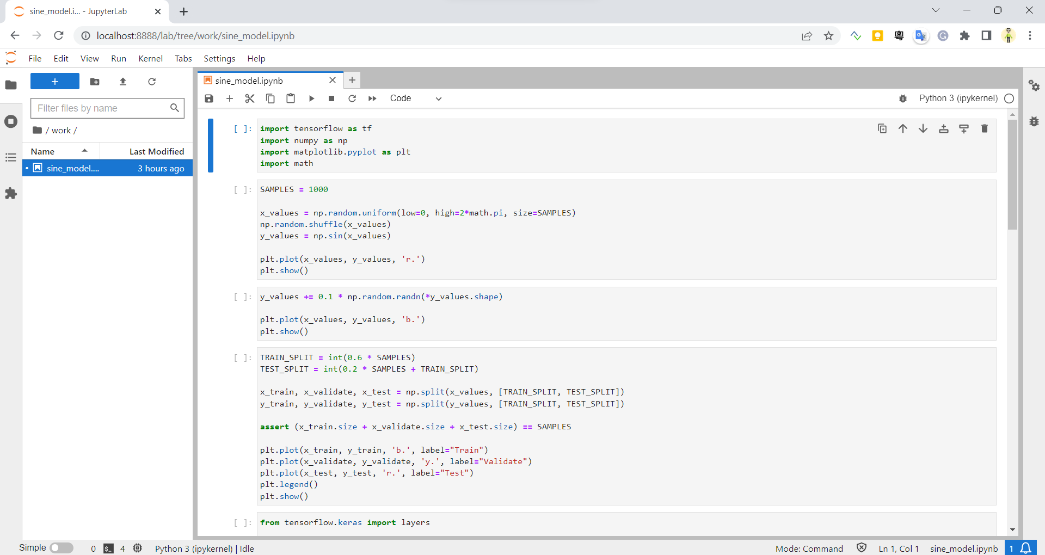This screenshot has width=1045, height=555.
Task: Close the sine_model.ipynb notebook tab
Action: click(333, 81)
